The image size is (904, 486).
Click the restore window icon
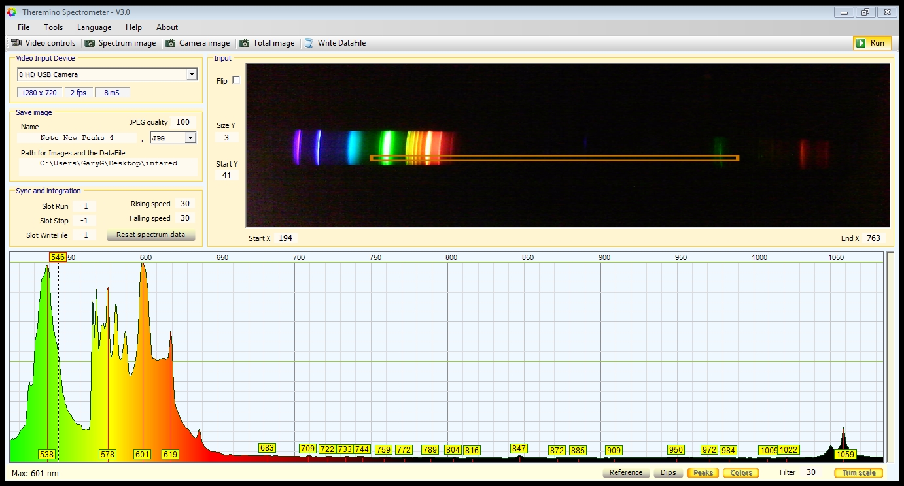coord(865,12)
